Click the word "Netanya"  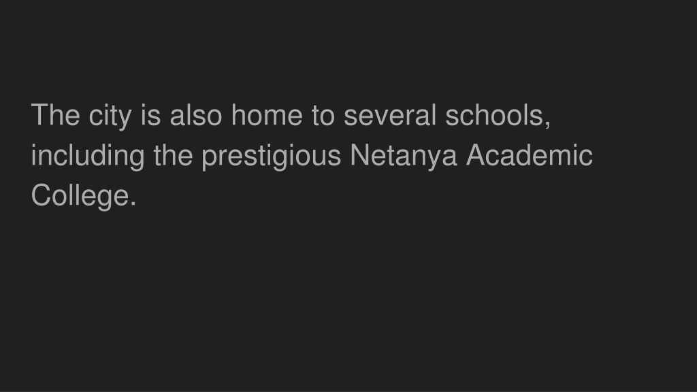(x=404, y=157)
